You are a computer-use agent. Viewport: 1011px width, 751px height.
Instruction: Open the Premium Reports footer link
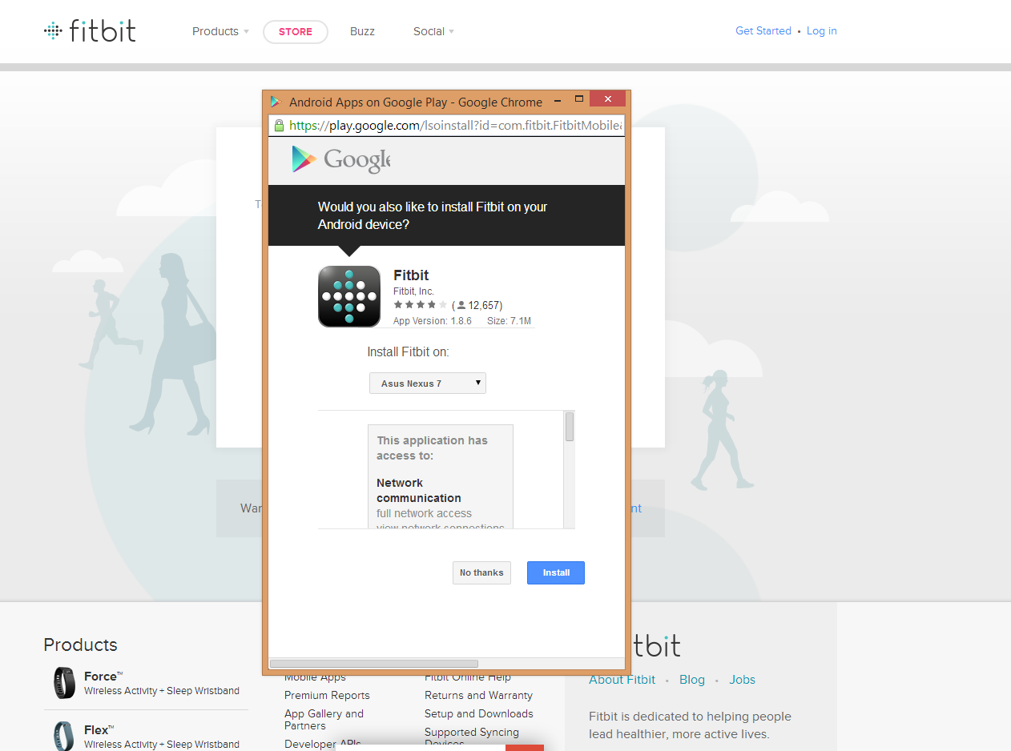pos(327,695)
